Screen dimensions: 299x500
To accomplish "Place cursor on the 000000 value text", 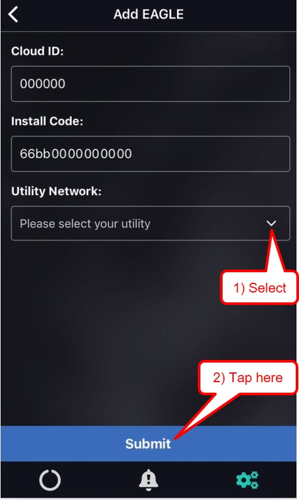I will [x=42, y=84].
